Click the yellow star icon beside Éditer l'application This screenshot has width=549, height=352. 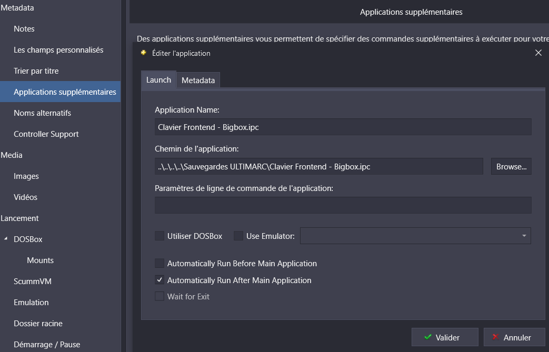(143, 53)
